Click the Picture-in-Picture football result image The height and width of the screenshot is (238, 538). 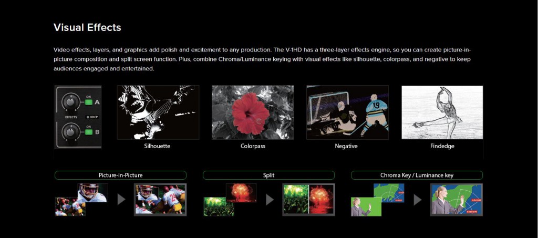pos(160,200)
